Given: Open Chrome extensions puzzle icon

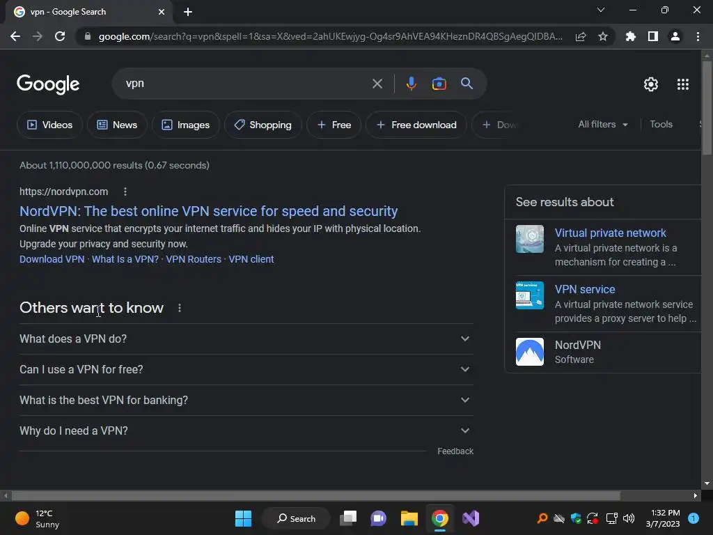Looking at the screenshot, I should pos(631,36).
